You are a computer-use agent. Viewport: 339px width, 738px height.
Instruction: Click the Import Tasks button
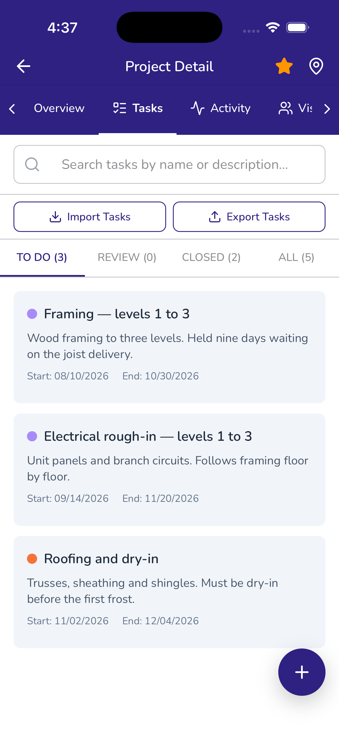(90, 217)
